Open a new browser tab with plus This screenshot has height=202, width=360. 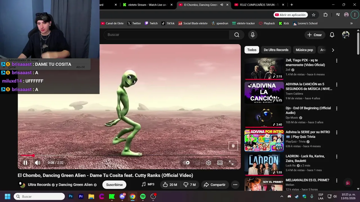point(292,5)
